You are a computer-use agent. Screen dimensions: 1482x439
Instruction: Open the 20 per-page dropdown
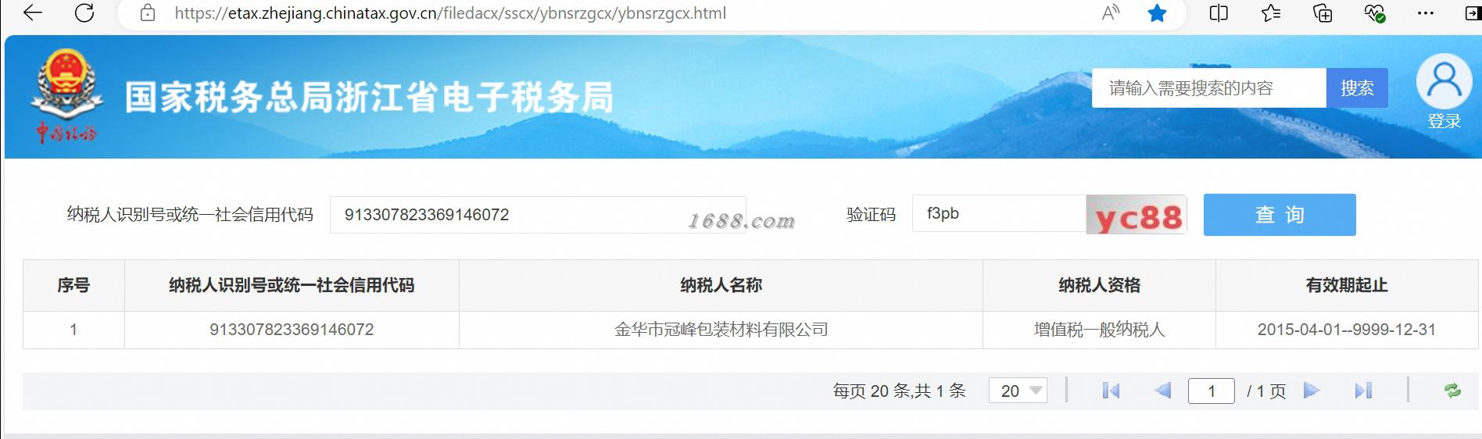[x=1018, y=391]
